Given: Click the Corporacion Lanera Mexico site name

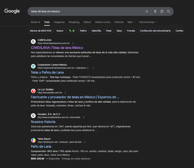Looking at the screenshot, I should 52,65.
